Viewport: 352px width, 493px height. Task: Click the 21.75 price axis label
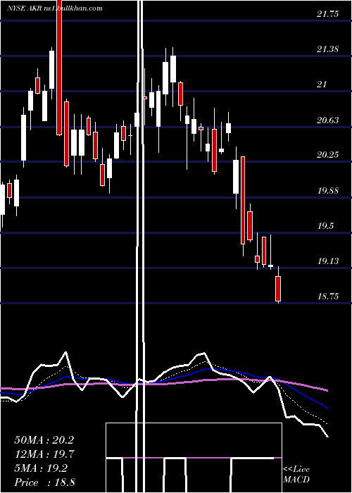328,14
